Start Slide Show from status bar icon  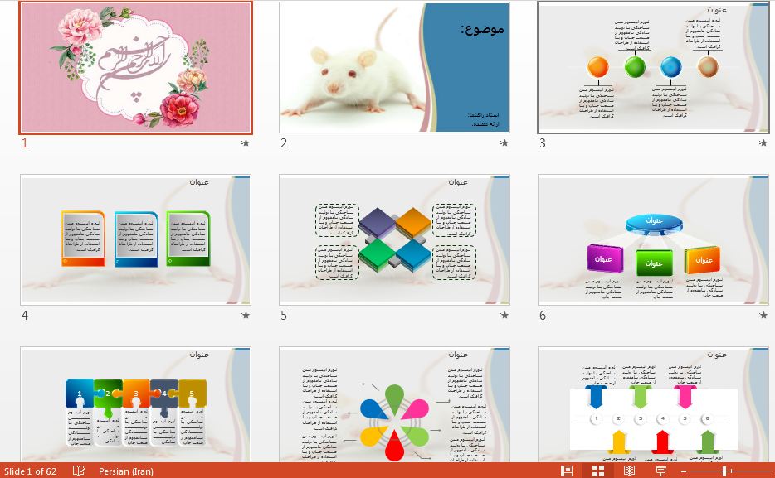click(x=660, y=471)
